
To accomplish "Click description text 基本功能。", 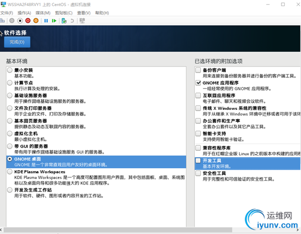I will [24, 76].
